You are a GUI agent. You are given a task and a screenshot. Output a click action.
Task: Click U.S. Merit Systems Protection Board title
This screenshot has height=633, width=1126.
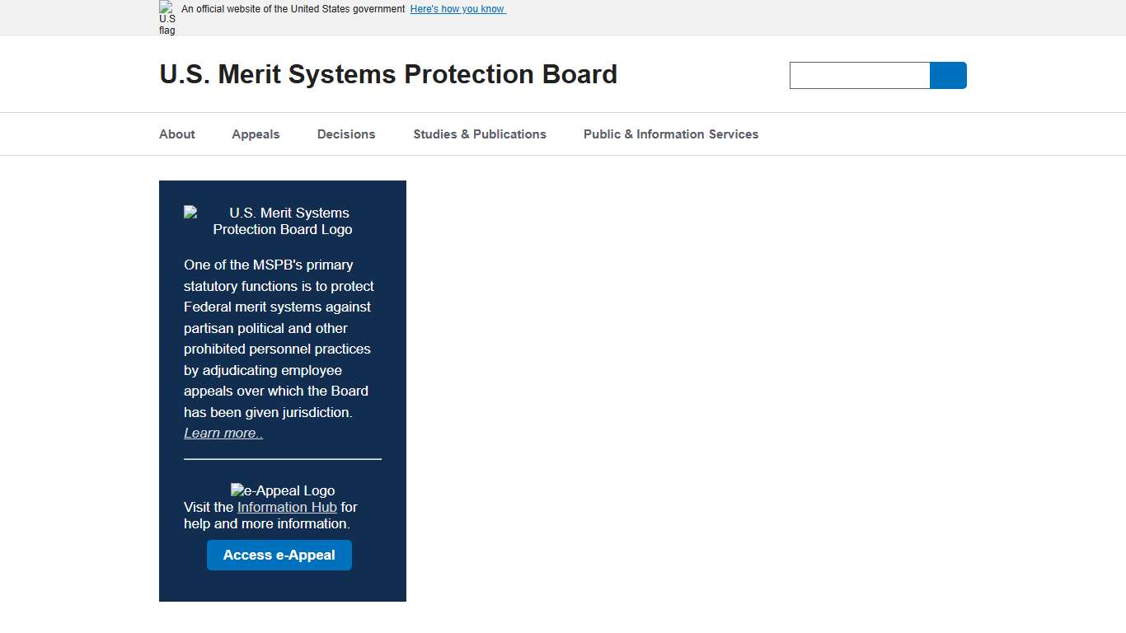(x=388, y=74)
